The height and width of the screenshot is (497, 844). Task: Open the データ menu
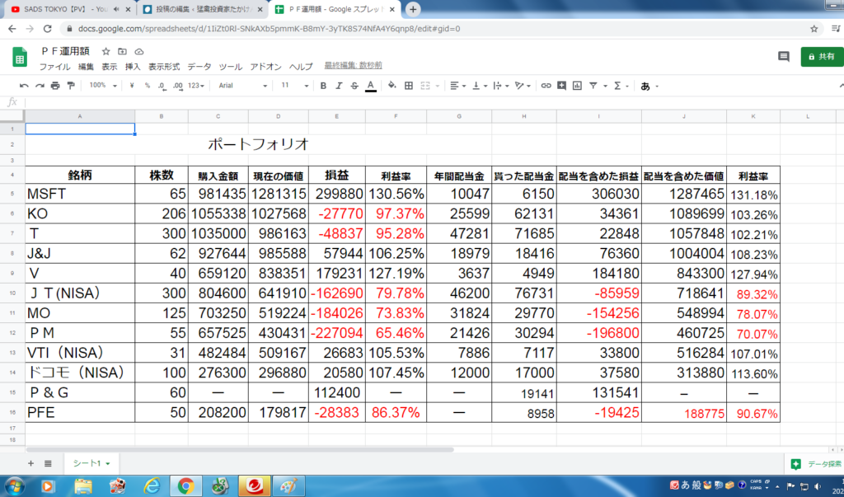pos(199,67)
